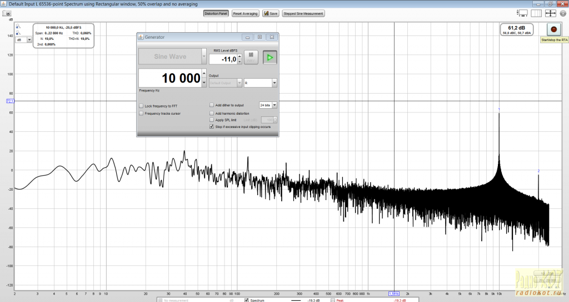569x302 pixels.
Task: Uncheck Stop if excessive input clipping occurs
Action: [x=212, y=126]
